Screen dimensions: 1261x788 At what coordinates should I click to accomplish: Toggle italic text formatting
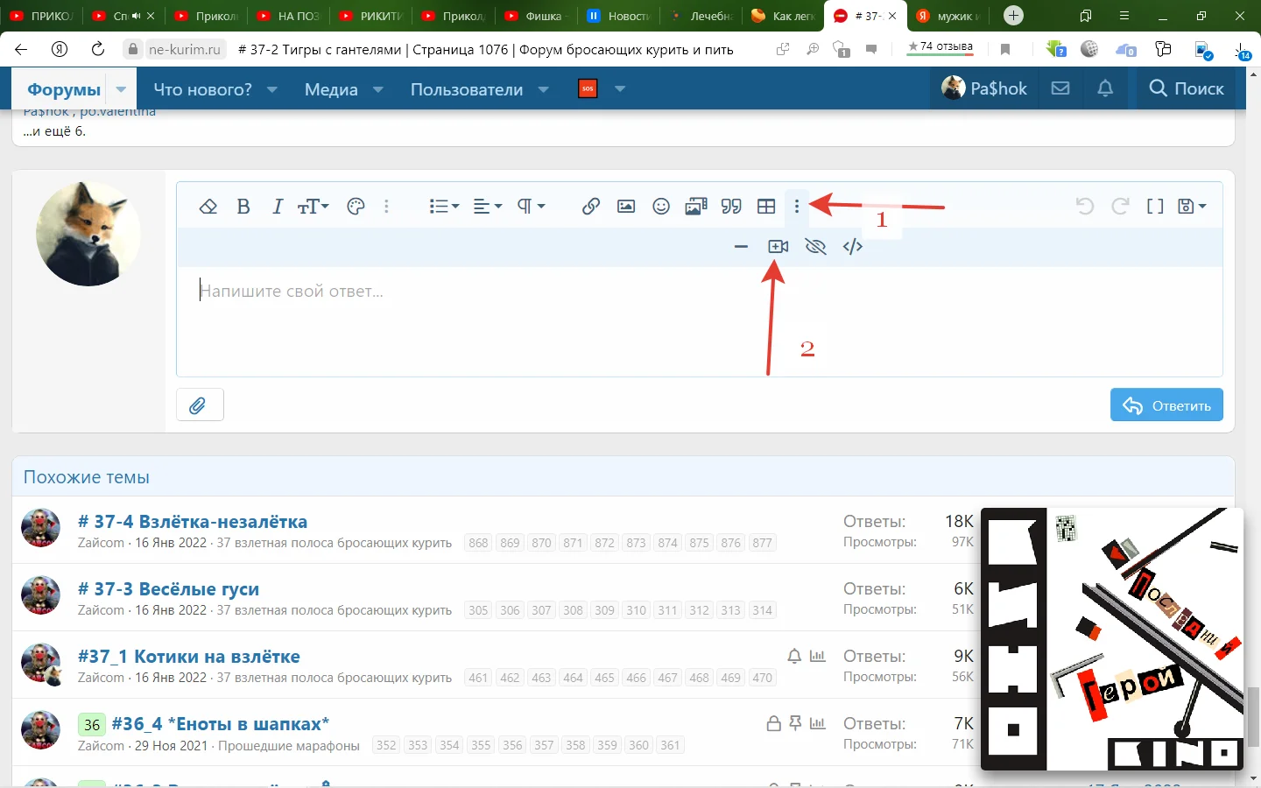(x=278, y=207)
